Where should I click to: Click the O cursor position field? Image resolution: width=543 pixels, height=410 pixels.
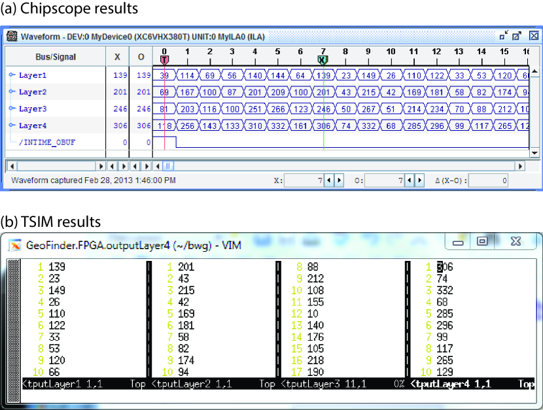point(385,180)
